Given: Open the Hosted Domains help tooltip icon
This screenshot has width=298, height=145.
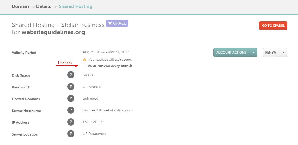Looking at the screenshot, I should click(x=71, y=99).
